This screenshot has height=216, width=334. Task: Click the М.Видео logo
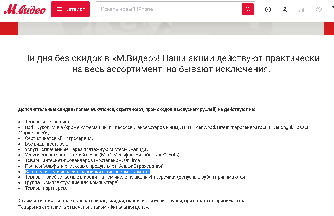(24, 9)
